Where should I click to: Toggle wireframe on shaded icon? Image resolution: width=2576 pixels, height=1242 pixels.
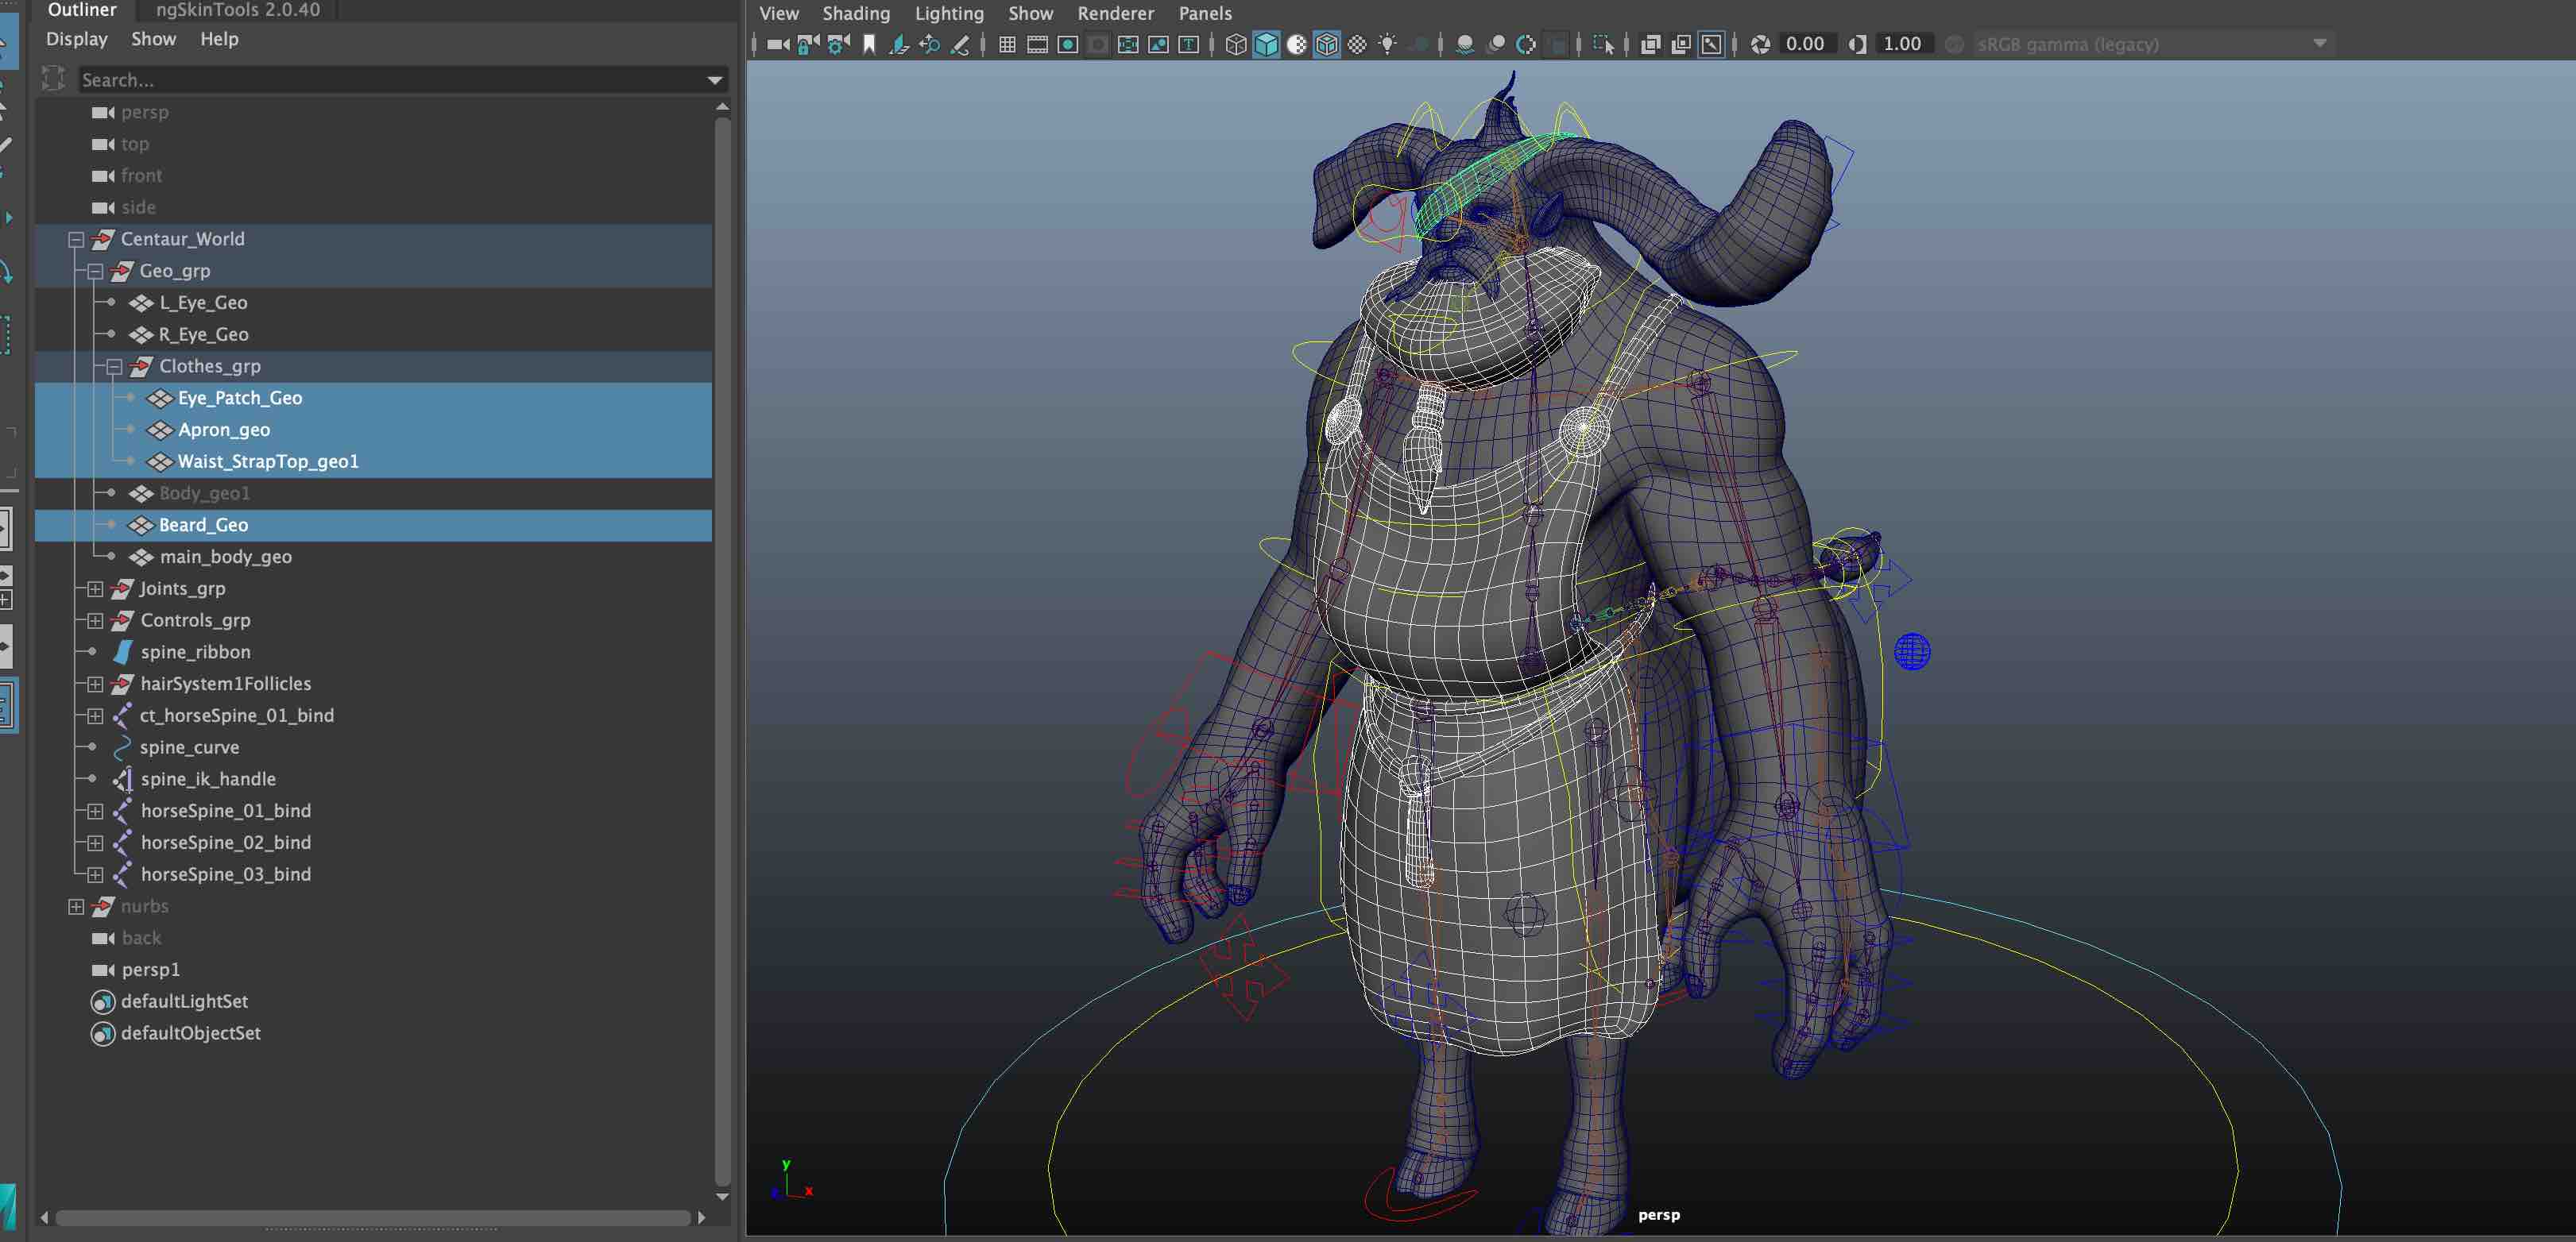tap(1326, 44)
